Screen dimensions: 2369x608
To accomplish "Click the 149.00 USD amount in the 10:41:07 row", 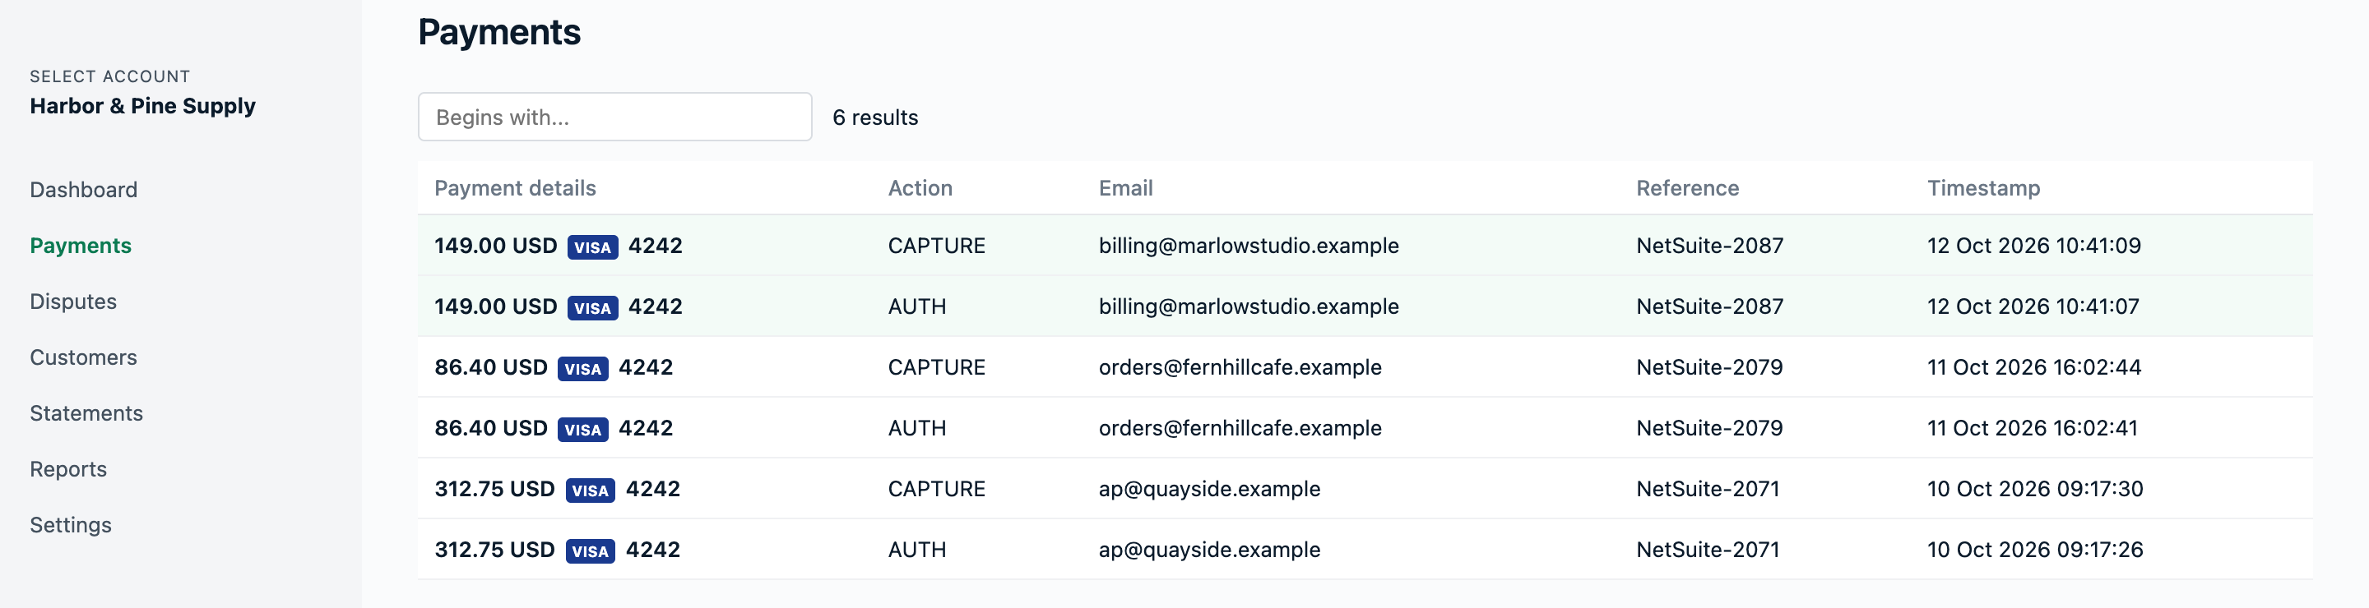I will (496, 306).
